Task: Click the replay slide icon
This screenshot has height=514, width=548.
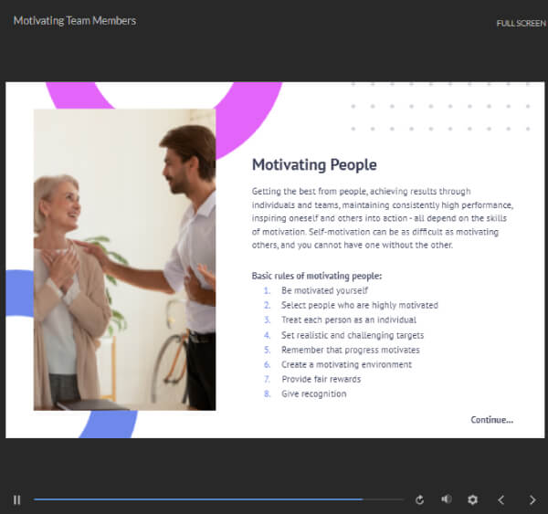Action: 419,499
